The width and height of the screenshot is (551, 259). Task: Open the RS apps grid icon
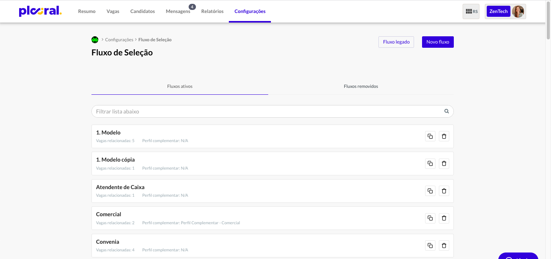(471, 11)
